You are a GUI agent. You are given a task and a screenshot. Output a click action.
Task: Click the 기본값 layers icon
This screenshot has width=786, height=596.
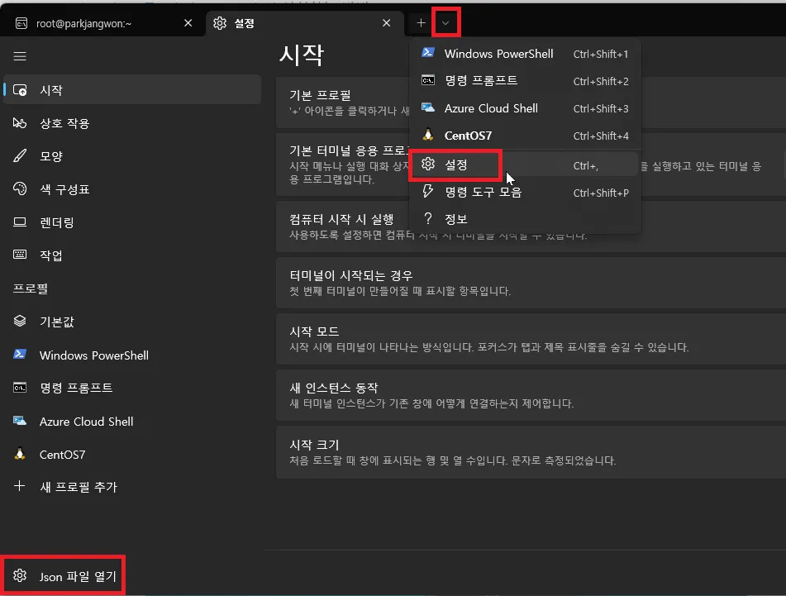(x=20, y=321)
